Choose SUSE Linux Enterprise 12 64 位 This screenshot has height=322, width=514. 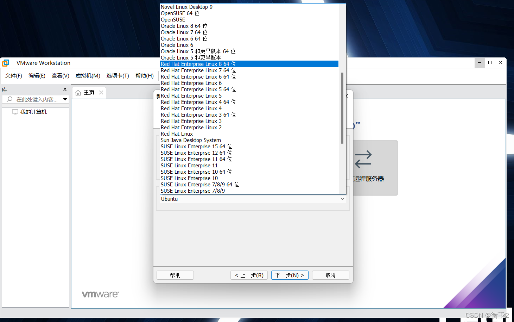pos(249,153)
